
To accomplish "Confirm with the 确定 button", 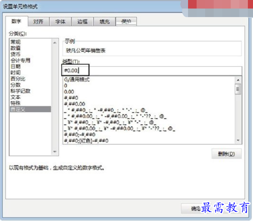I will (196, 209).
